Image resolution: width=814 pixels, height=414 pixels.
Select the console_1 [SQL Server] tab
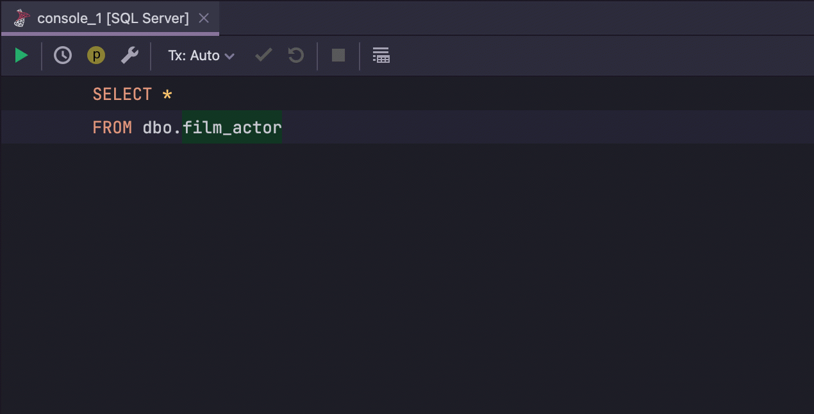click(113, 19)
